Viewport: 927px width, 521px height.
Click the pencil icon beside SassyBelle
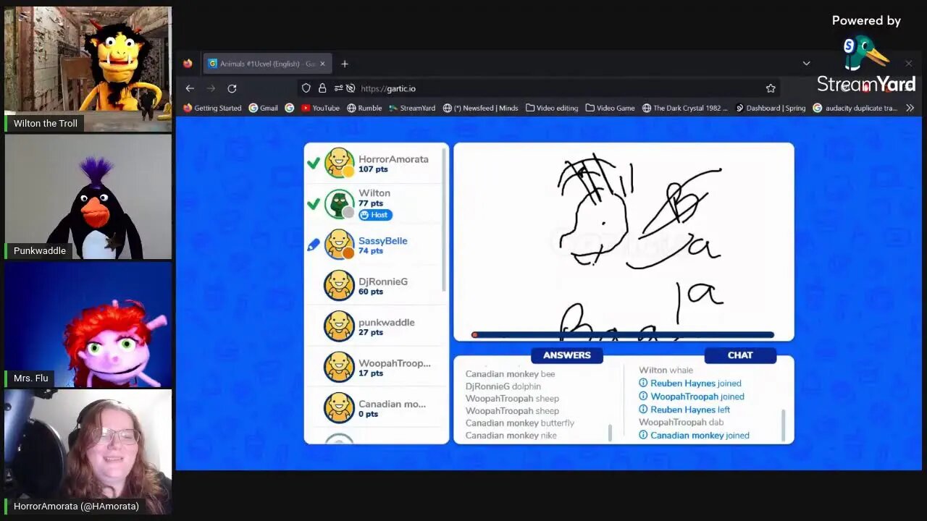314,245
